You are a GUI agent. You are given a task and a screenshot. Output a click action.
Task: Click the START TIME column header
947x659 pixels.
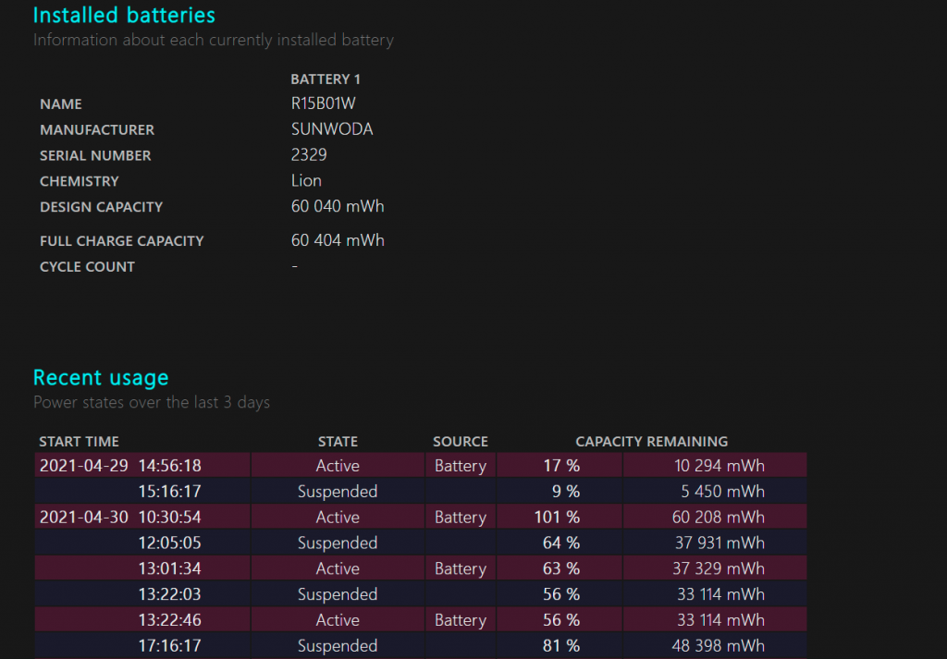pyautogui.click(x=80, y=442)
